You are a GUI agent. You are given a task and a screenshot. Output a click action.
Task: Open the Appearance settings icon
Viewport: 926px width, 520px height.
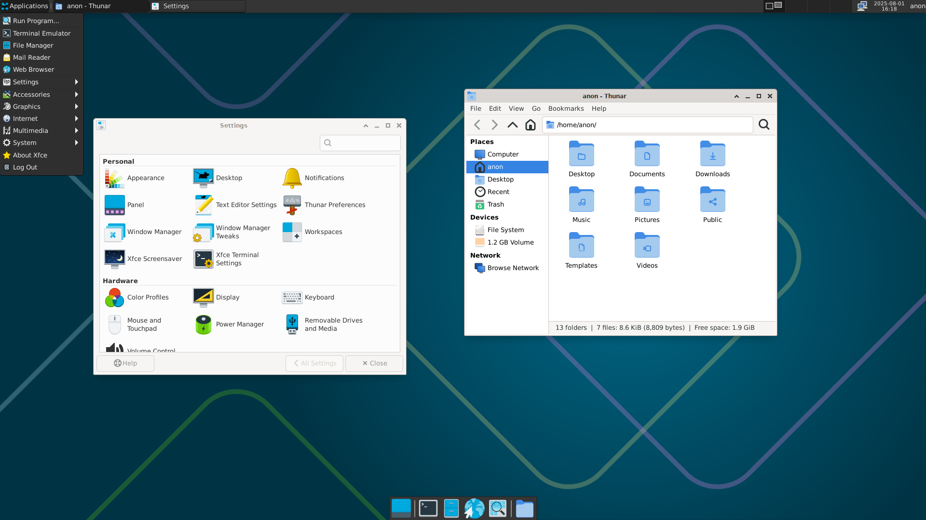point(115,178)
